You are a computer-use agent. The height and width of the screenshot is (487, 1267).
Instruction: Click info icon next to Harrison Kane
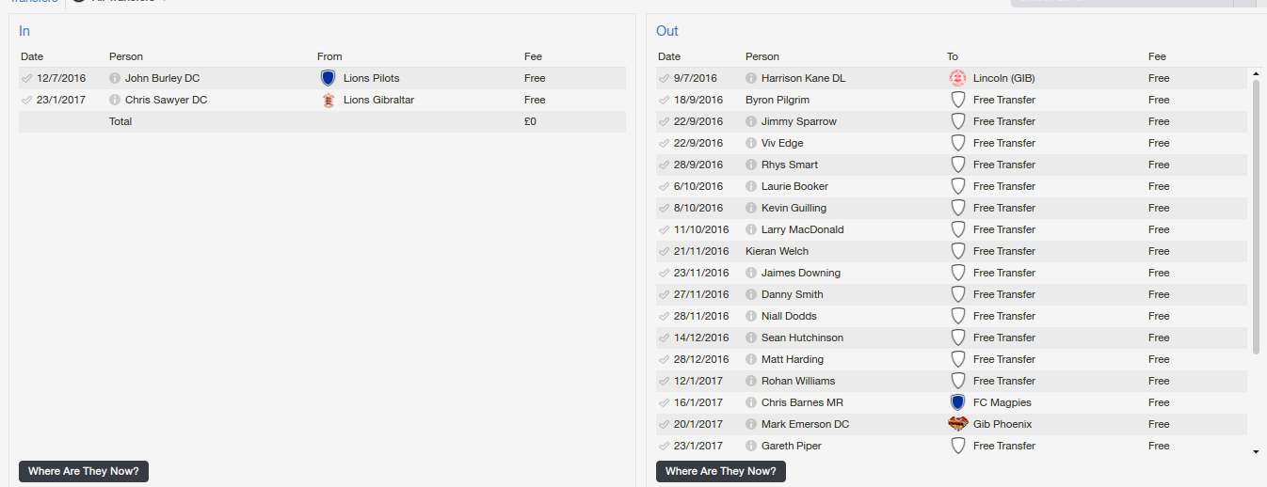(x=751, y=78)
